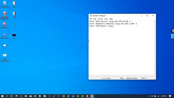Click the UTF-8 encoding status entry
Image resolution: width=174 pixels, height=98 pixels.
144,78
